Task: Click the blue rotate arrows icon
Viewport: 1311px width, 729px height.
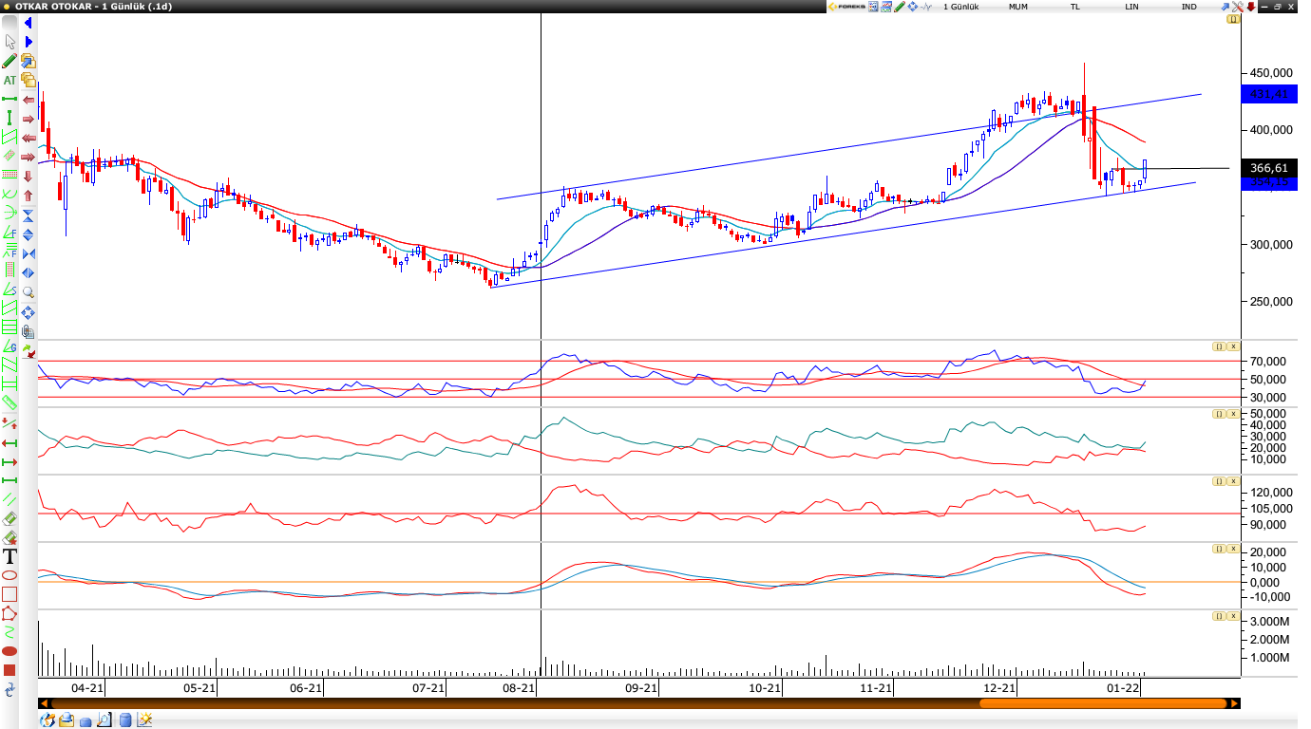Action: [x=9, y=689]
